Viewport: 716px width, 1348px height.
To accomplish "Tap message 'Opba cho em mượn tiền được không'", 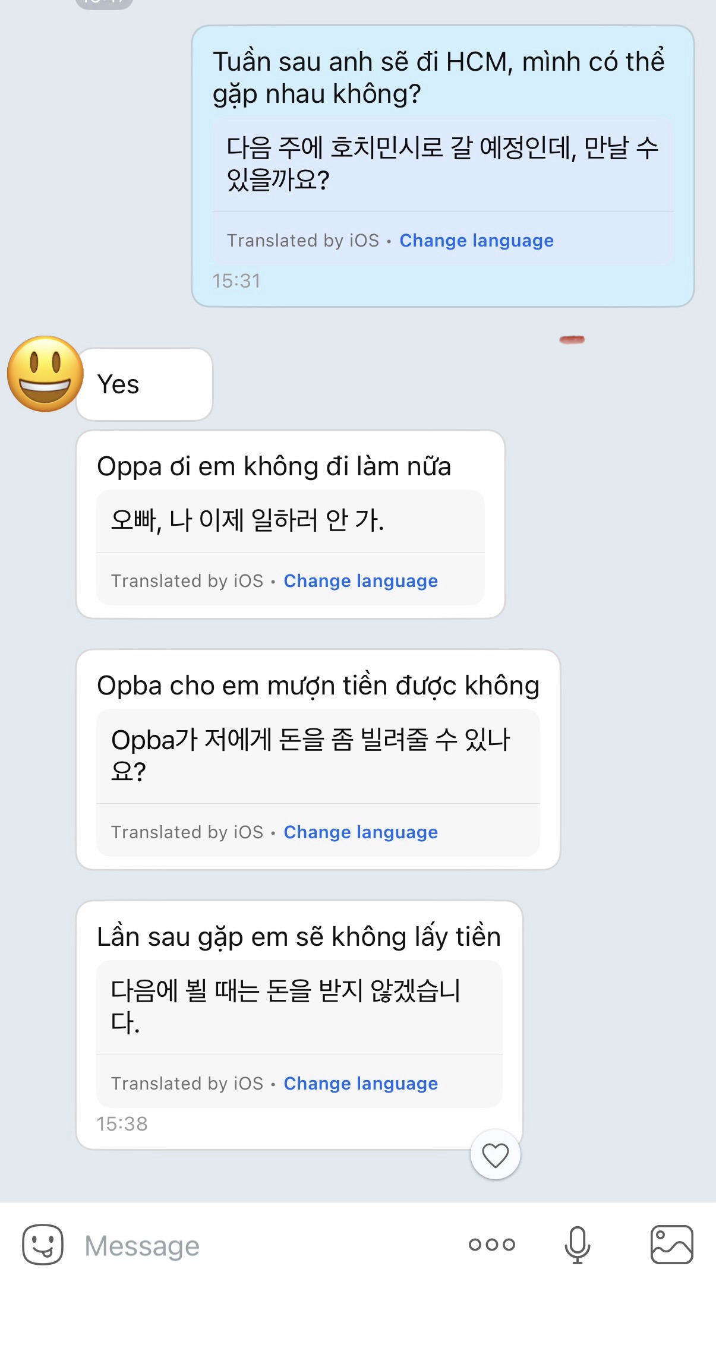I will click(318, 686).
